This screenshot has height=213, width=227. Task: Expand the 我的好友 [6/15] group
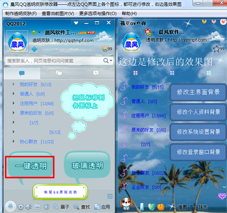click(x=14, y=84)
